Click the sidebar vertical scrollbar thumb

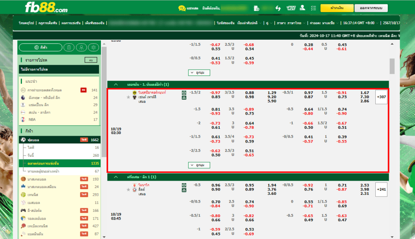pos(104,102)
